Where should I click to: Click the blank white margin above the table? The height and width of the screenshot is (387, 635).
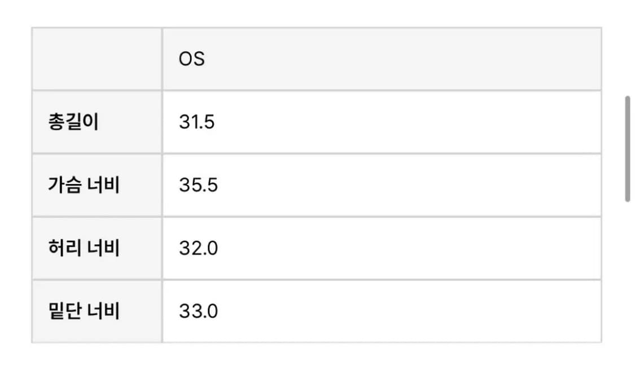click(316, 12)
